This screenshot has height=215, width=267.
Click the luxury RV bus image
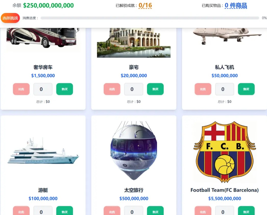[x=43, y=38]
